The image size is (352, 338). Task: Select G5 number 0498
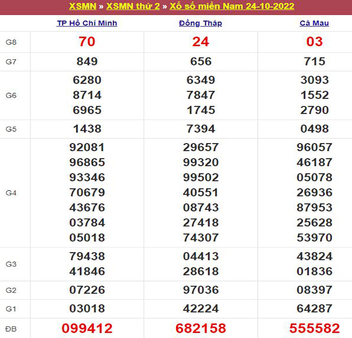click(314, 129)
